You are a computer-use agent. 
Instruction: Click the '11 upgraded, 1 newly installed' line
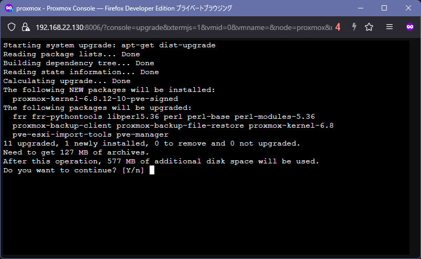(x=151, y=143)
